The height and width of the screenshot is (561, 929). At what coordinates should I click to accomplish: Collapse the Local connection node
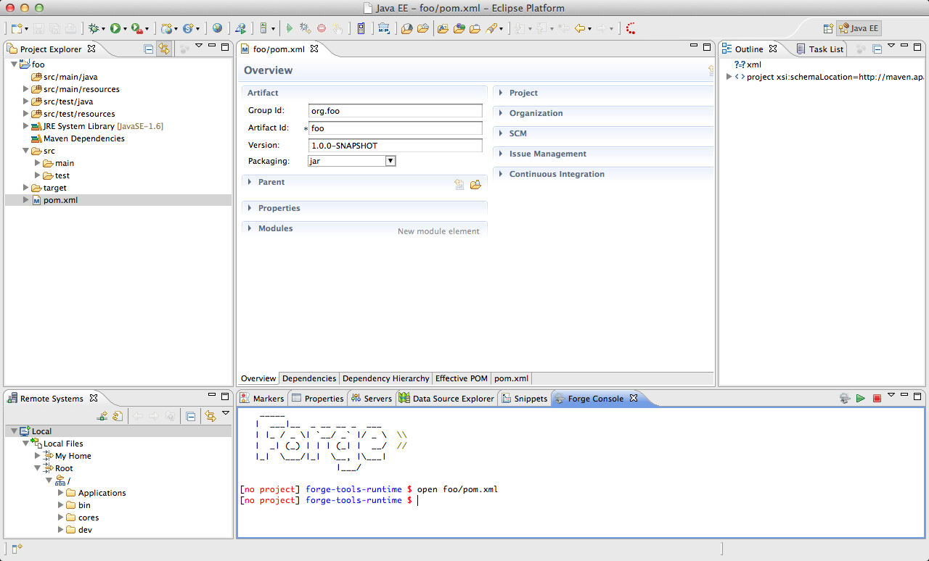coord(13,431)
